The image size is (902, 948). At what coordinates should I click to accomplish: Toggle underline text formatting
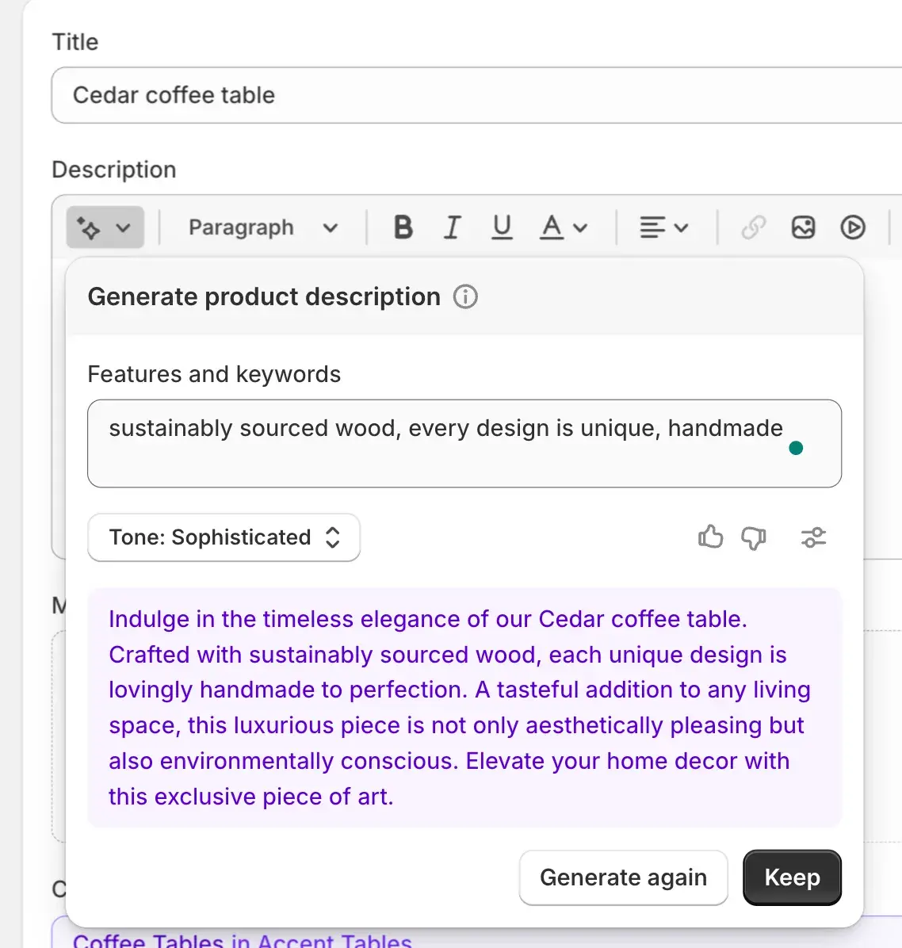coord(502,228)
